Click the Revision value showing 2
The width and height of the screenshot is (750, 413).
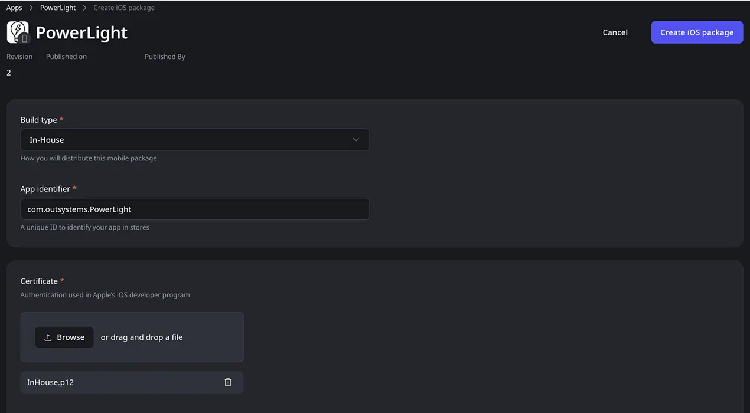(8, 72)
